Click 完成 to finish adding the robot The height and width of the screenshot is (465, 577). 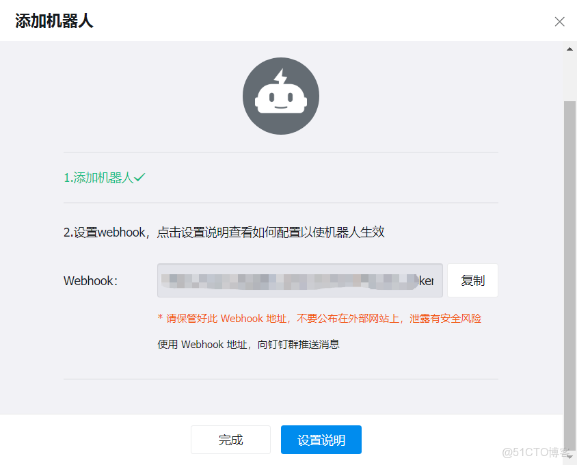point(230,440)
